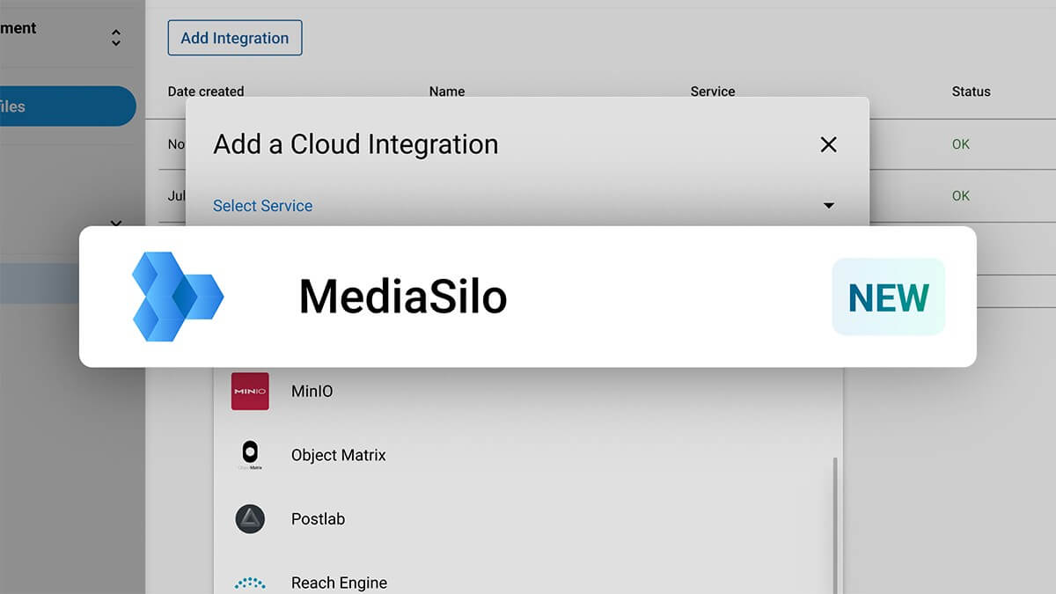Click the Add Integration button
The image size is (1056, 594).
[x=234, y=38]
